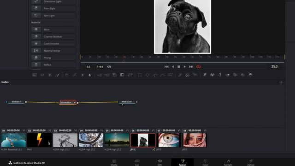Add a Text+ node from toolbar
The image size is (295, 166).
[50, 75]
